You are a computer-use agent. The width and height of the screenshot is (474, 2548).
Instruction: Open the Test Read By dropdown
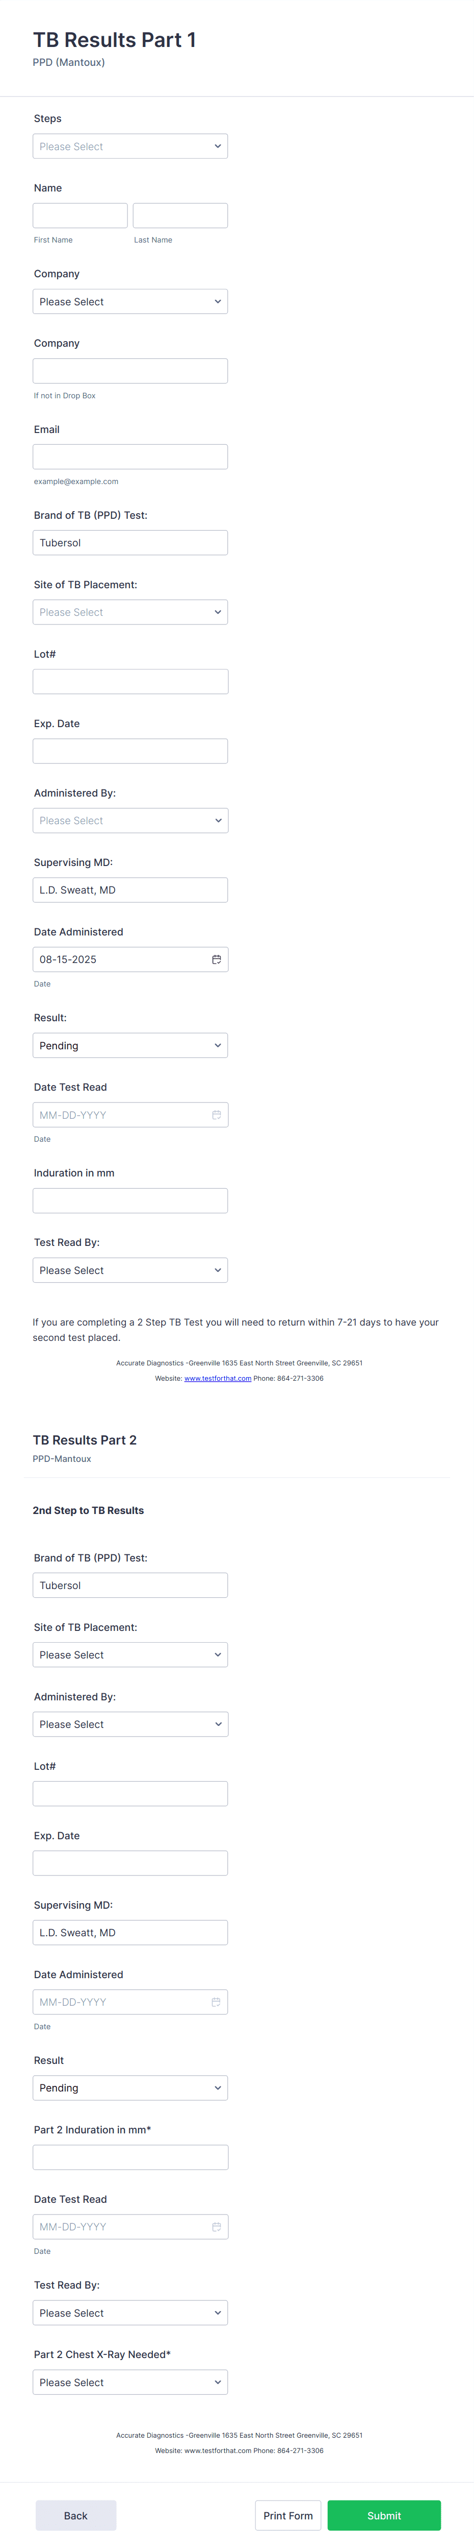[x=129, y=1269]
